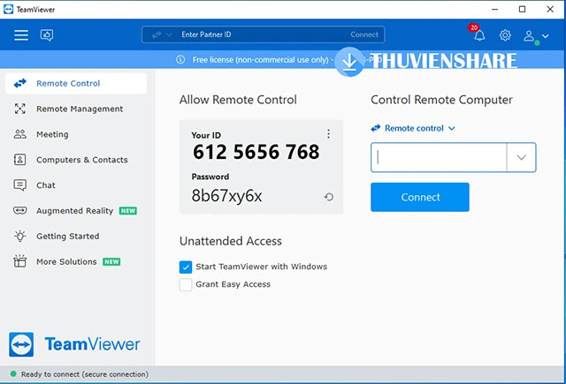The image size is (566, 384).
Task: Enable Grant Easy Access checkbox
Action: pos(186,284)
